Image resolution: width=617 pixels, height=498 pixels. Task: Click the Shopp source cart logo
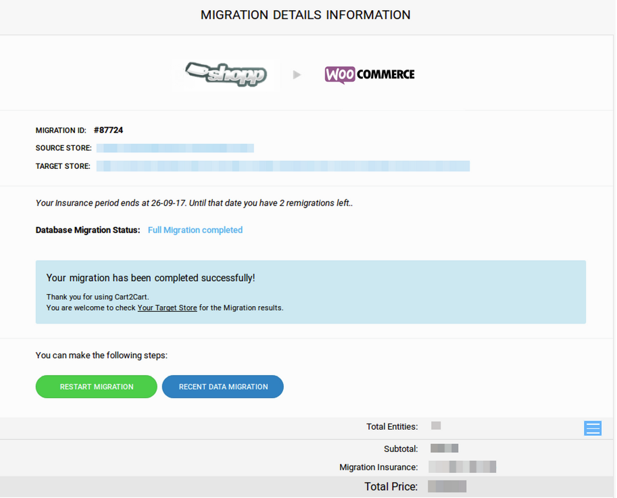click(226, 74)
